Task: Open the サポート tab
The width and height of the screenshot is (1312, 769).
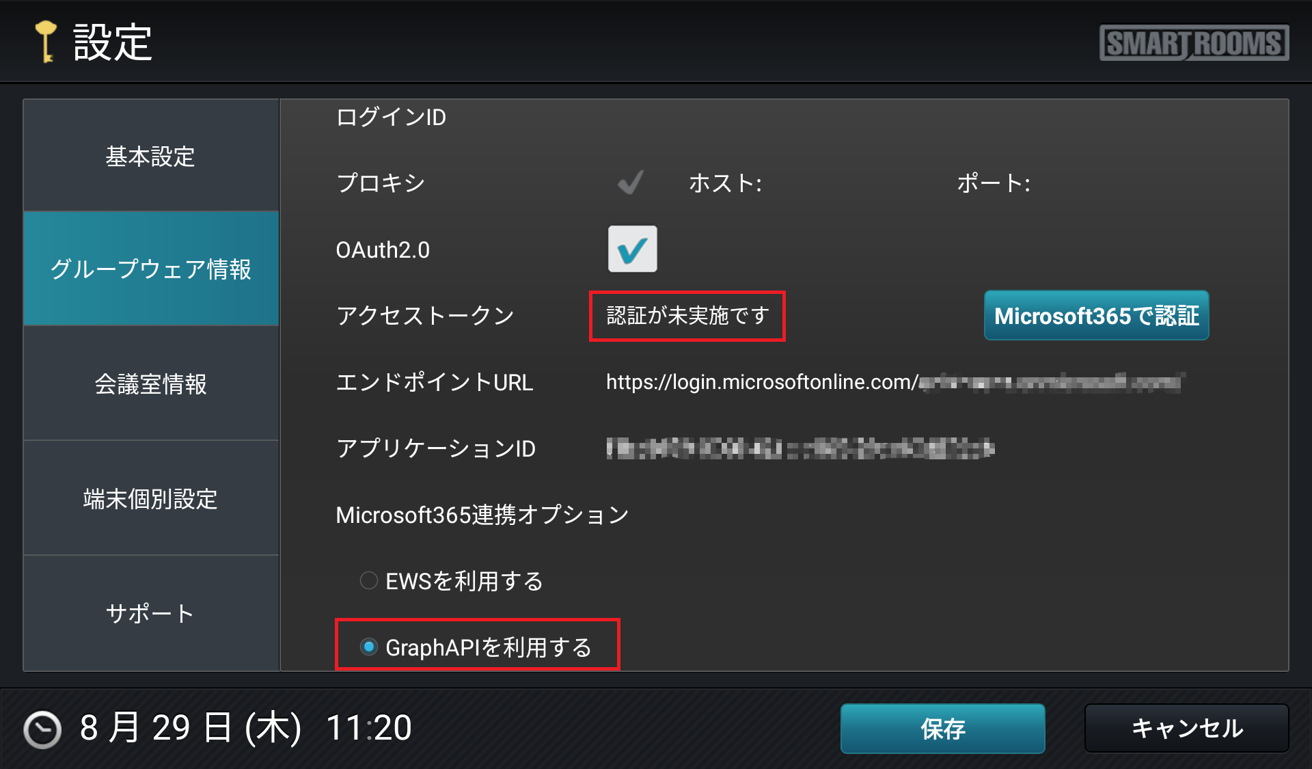Action: [151, 613]
